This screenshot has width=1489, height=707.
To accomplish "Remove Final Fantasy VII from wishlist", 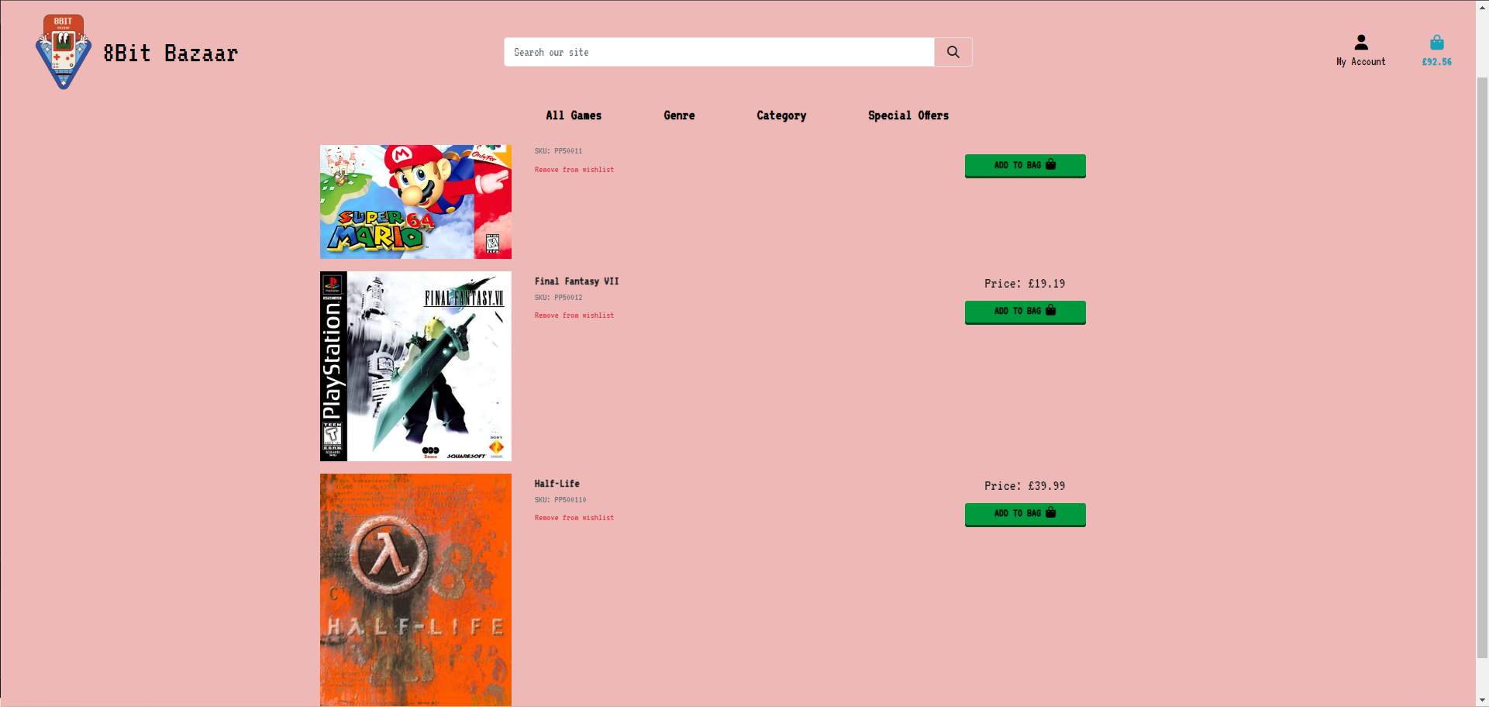I will [574, 316].
